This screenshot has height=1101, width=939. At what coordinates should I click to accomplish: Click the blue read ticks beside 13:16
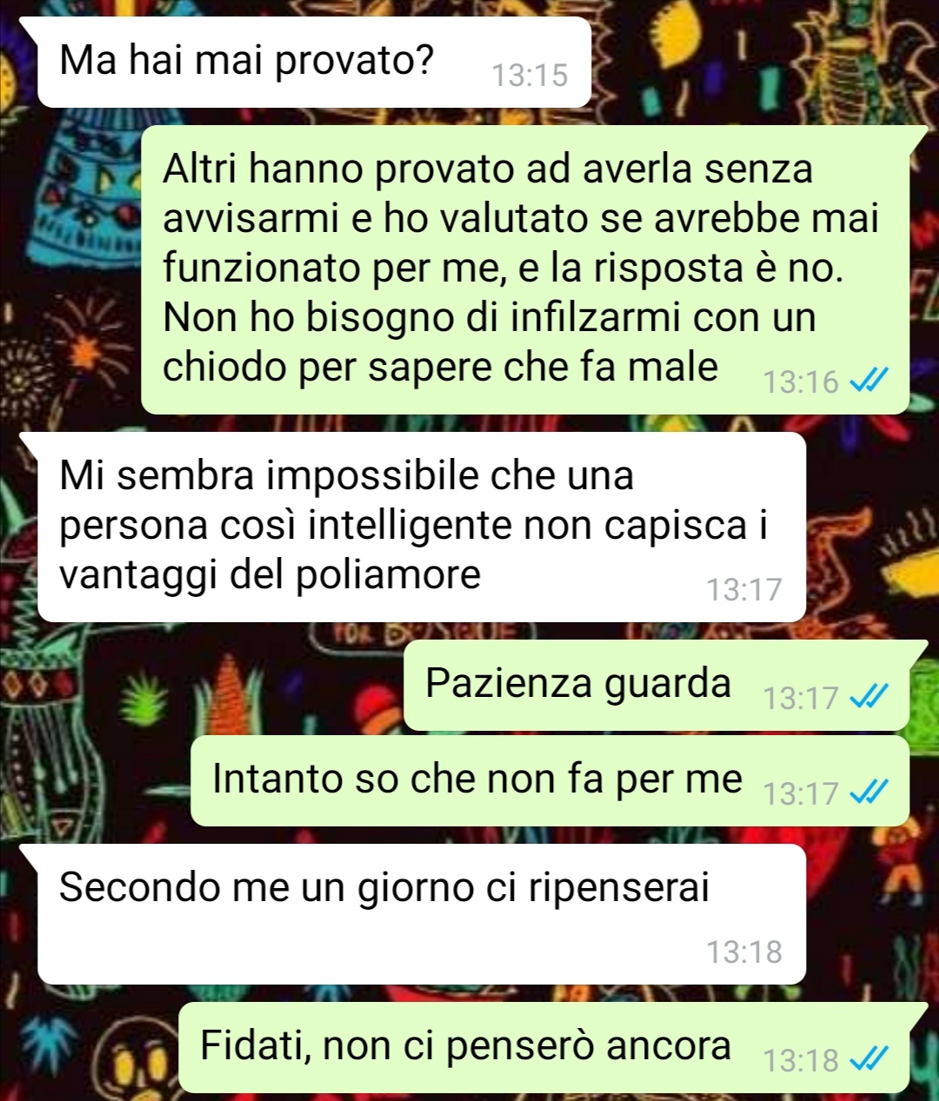pyautogui.click(x=868, y=381)
